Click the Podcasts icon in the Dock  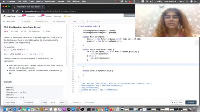pyautogui.click(x=64, y=109)
